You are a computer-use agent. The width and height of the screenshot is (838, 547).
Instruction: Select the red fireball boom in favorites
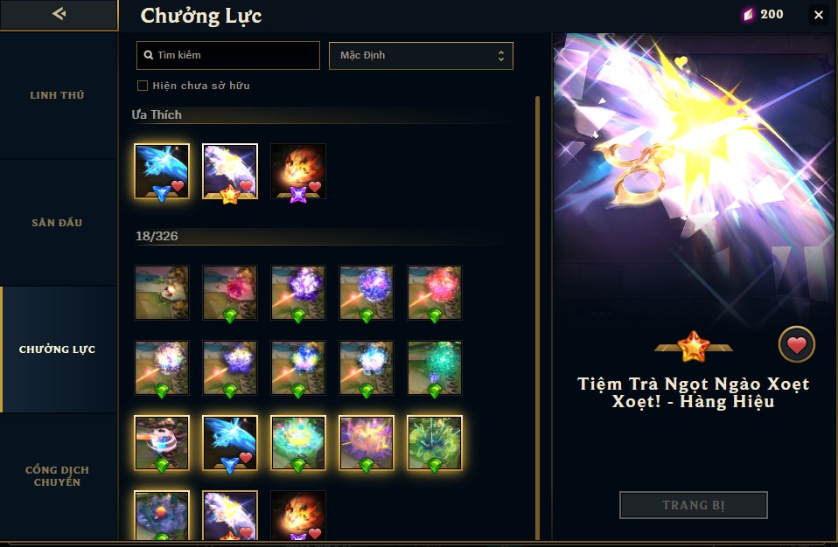pyautogui.click(x=297, y=171)
